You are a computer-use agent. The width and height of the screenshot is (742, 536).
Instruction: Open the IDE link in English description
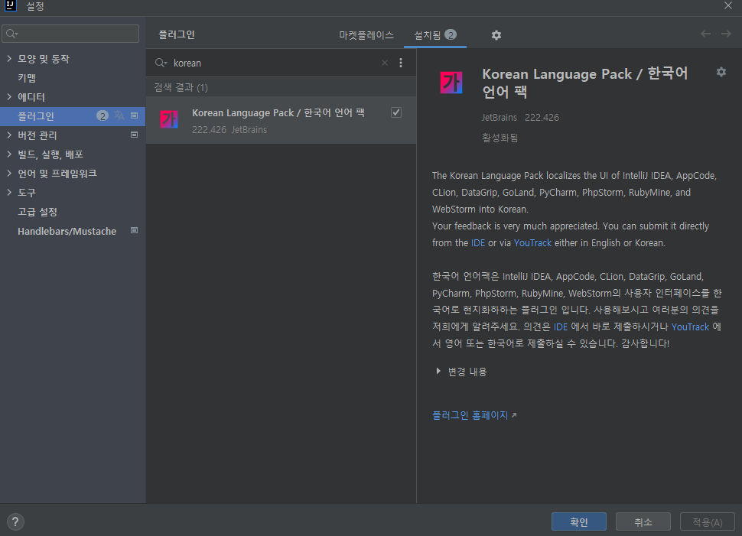[x=478, y=242]
